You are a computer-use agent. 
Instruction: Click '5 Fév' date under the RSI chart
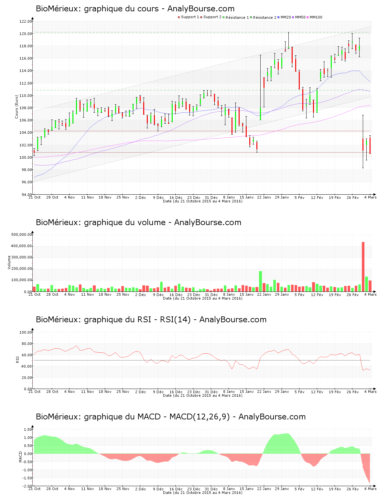coord(299,392)
